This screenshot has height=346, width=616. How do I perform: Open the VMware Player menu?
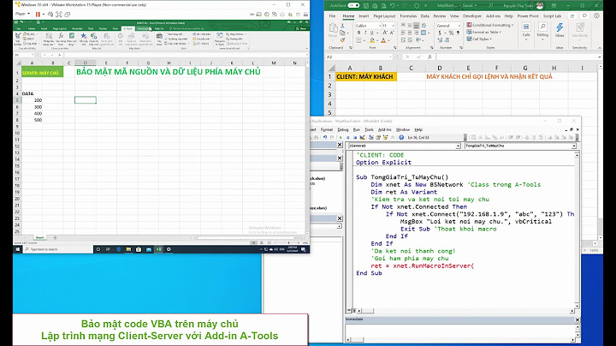coord(22,14)
